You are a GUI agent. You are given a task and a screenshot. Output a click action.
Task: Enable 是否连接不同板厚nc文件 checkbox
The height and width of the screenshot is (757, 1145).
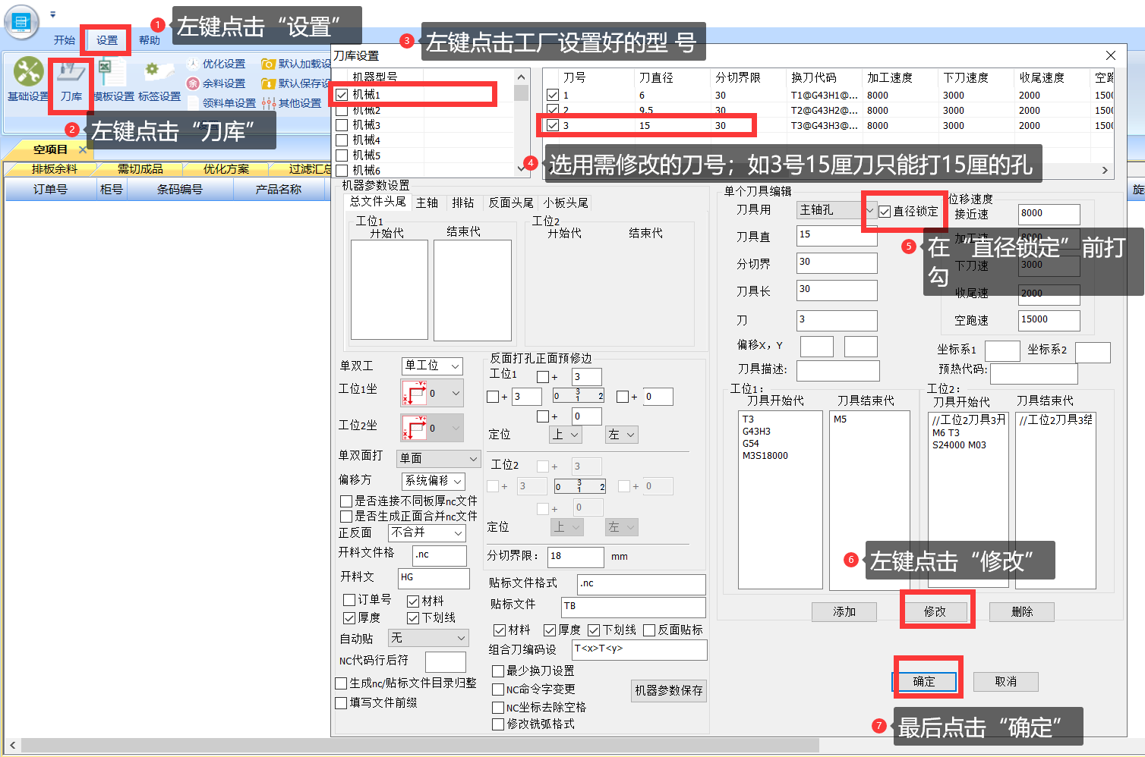[346, 501]
